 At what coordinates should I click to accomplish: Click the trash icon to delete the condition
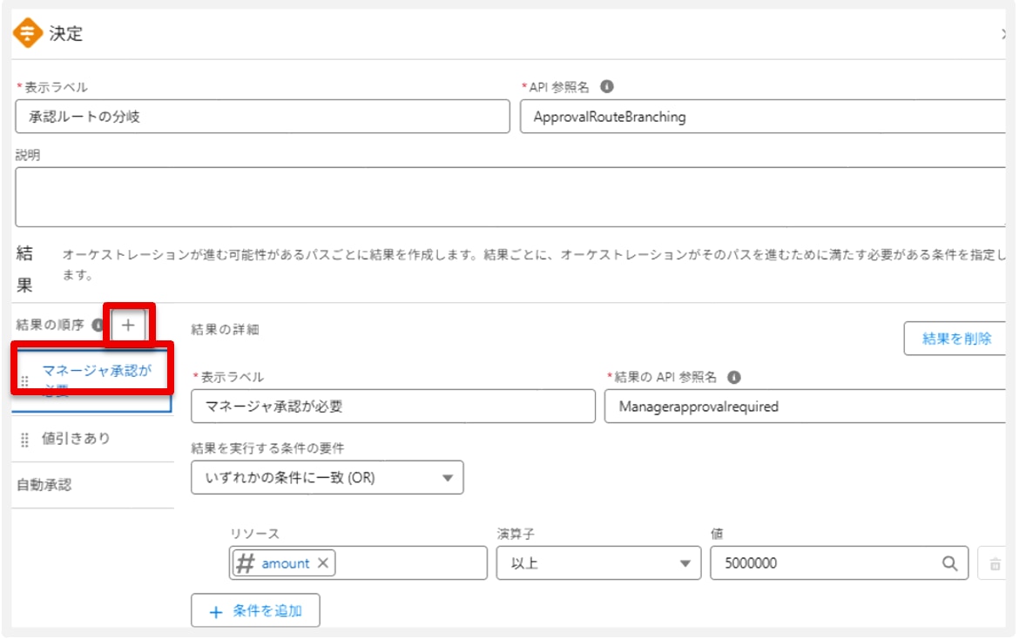(x=993, y=564)
